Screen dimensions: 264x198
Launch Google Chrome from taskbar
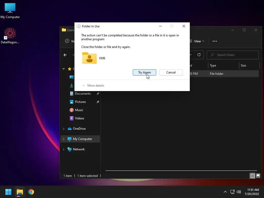coord(31,192)
